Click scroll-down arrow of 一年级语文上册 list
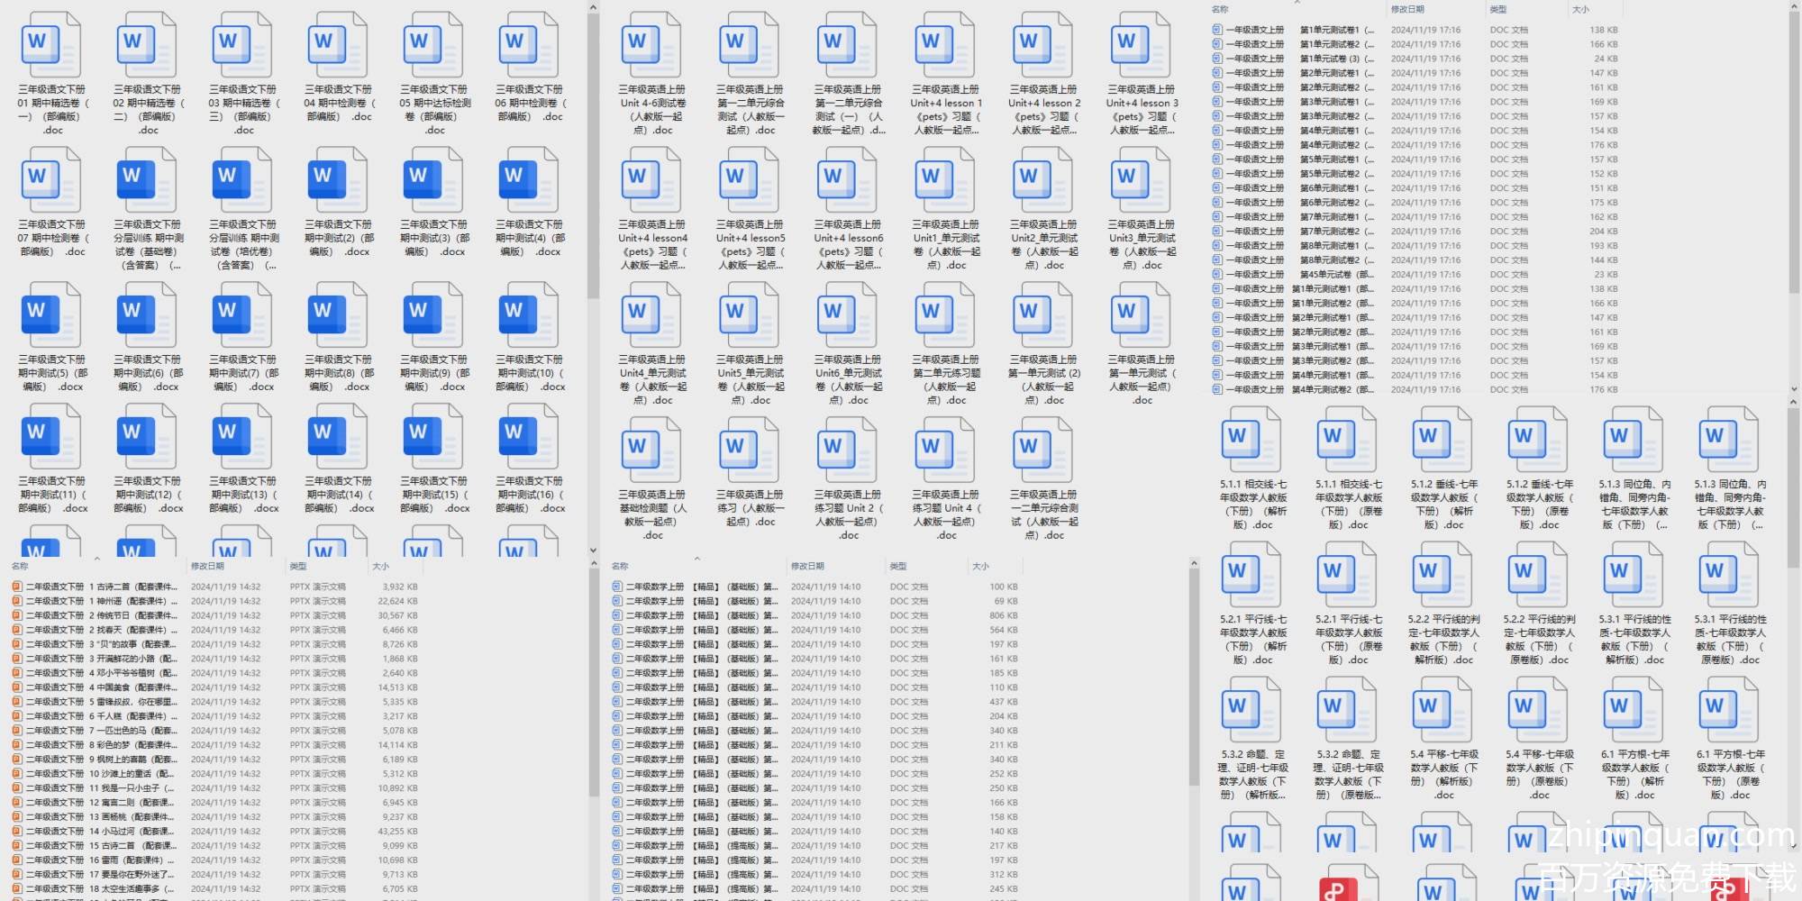The width and height of the screenshot is (1802, 901). 1793,389
